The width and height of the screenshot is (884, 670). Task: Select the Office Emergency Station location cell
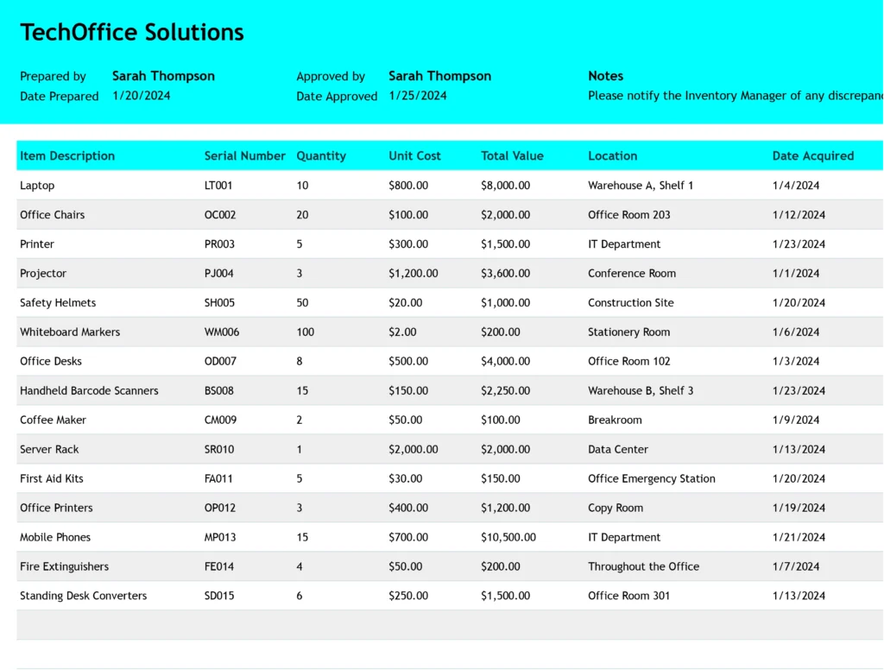click(x=652, y=479)
